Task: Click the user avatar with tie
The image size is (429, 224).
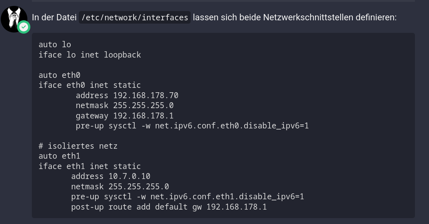Action: tap(14, 19)
